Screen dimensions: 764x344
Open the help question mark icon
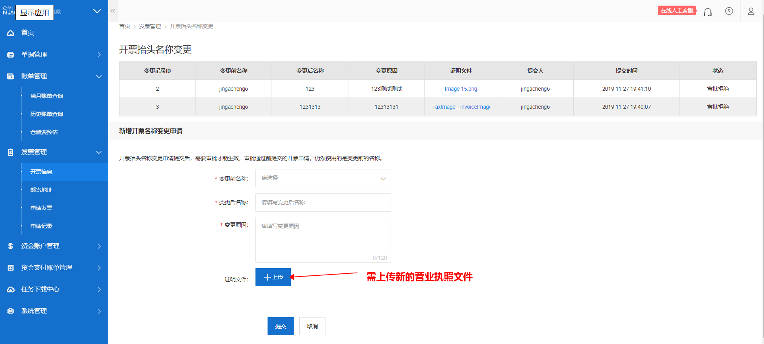(729, 11)
